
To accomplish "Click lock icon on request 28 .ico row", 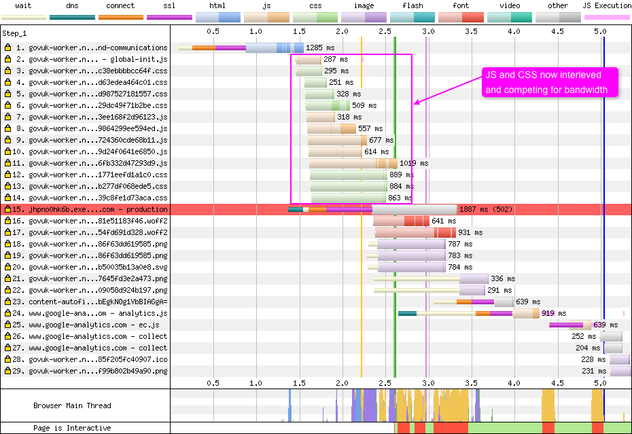I will (x=7, y=359).
